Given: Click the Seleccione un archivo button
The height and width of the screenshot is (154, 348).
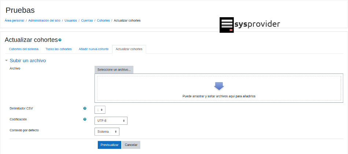Looking at the screenshot, I should [114, 70].
